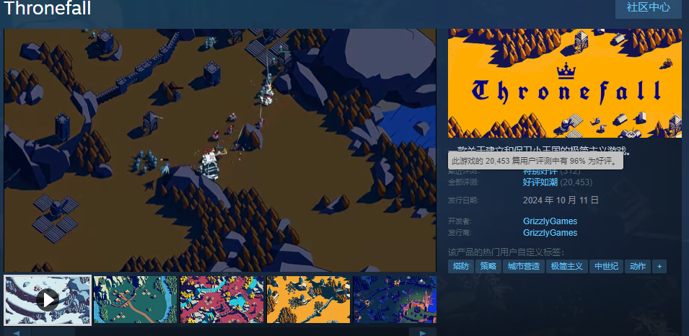Image resolution: width=689 pixels, height=336 pixels.
Task: Select the 中世纪 tag
Action: [606, 266]
